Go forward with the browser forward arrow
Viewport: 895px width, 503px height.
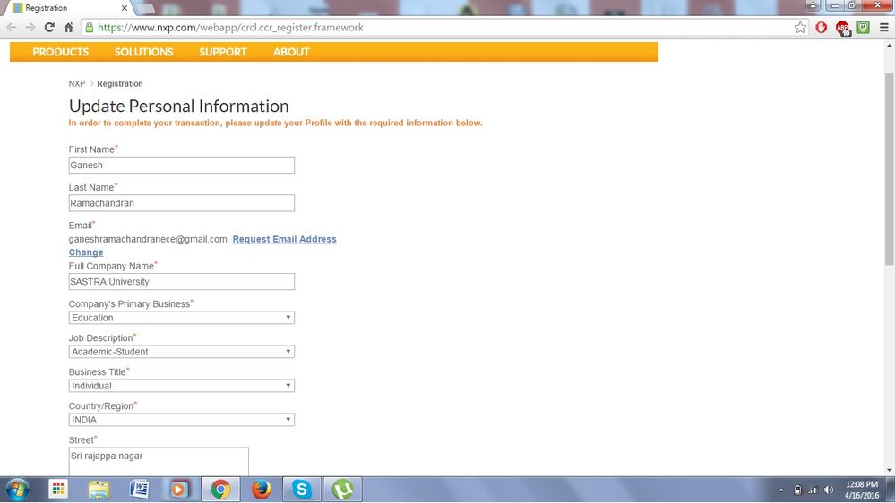pyautogui.click(x=30, y=28)
